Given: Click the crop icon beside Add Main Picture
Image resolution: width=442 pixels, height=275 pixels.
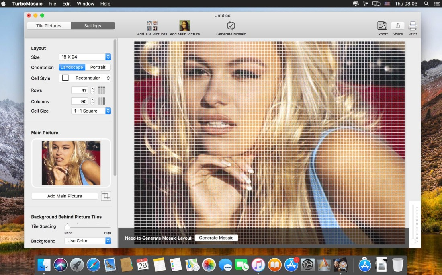Looking at the screenshot, I should pos(106,196).
